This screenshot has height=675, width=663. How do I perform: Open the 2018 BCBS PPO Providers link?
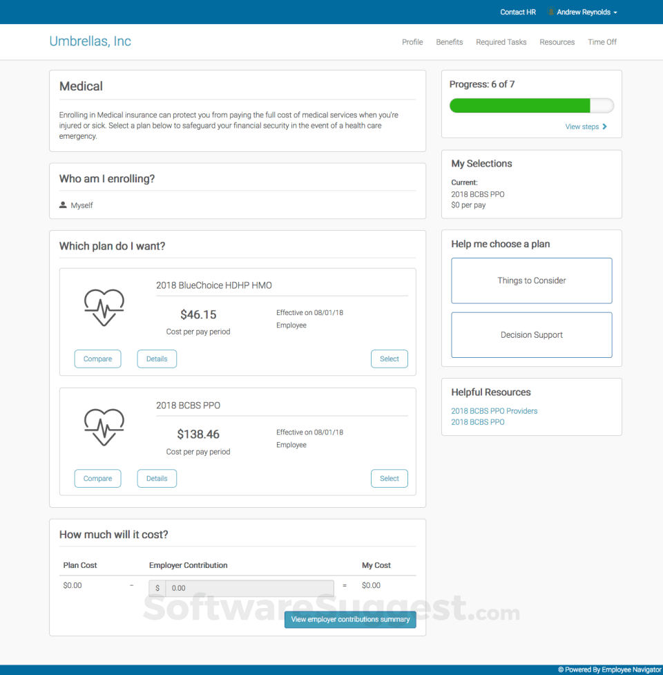pos(494,410)
